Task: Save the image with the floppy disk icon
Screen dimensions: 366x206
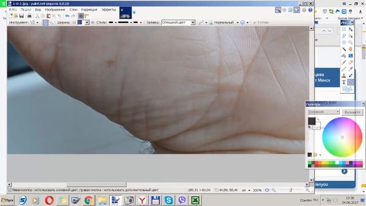Action: tap(22, 16)
